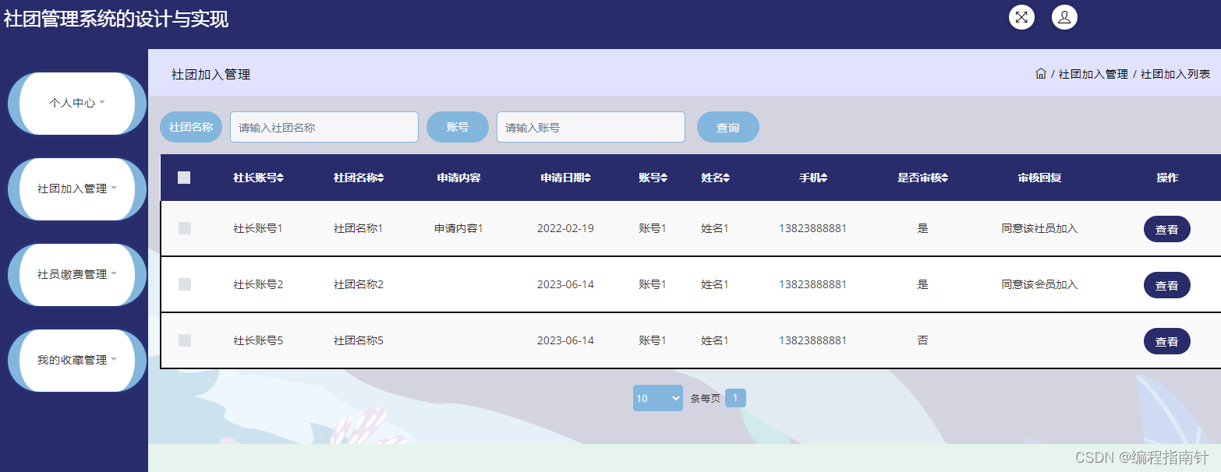
Task: Click 查看 button for 社团名称1 row
Action: pos(1167,229)
